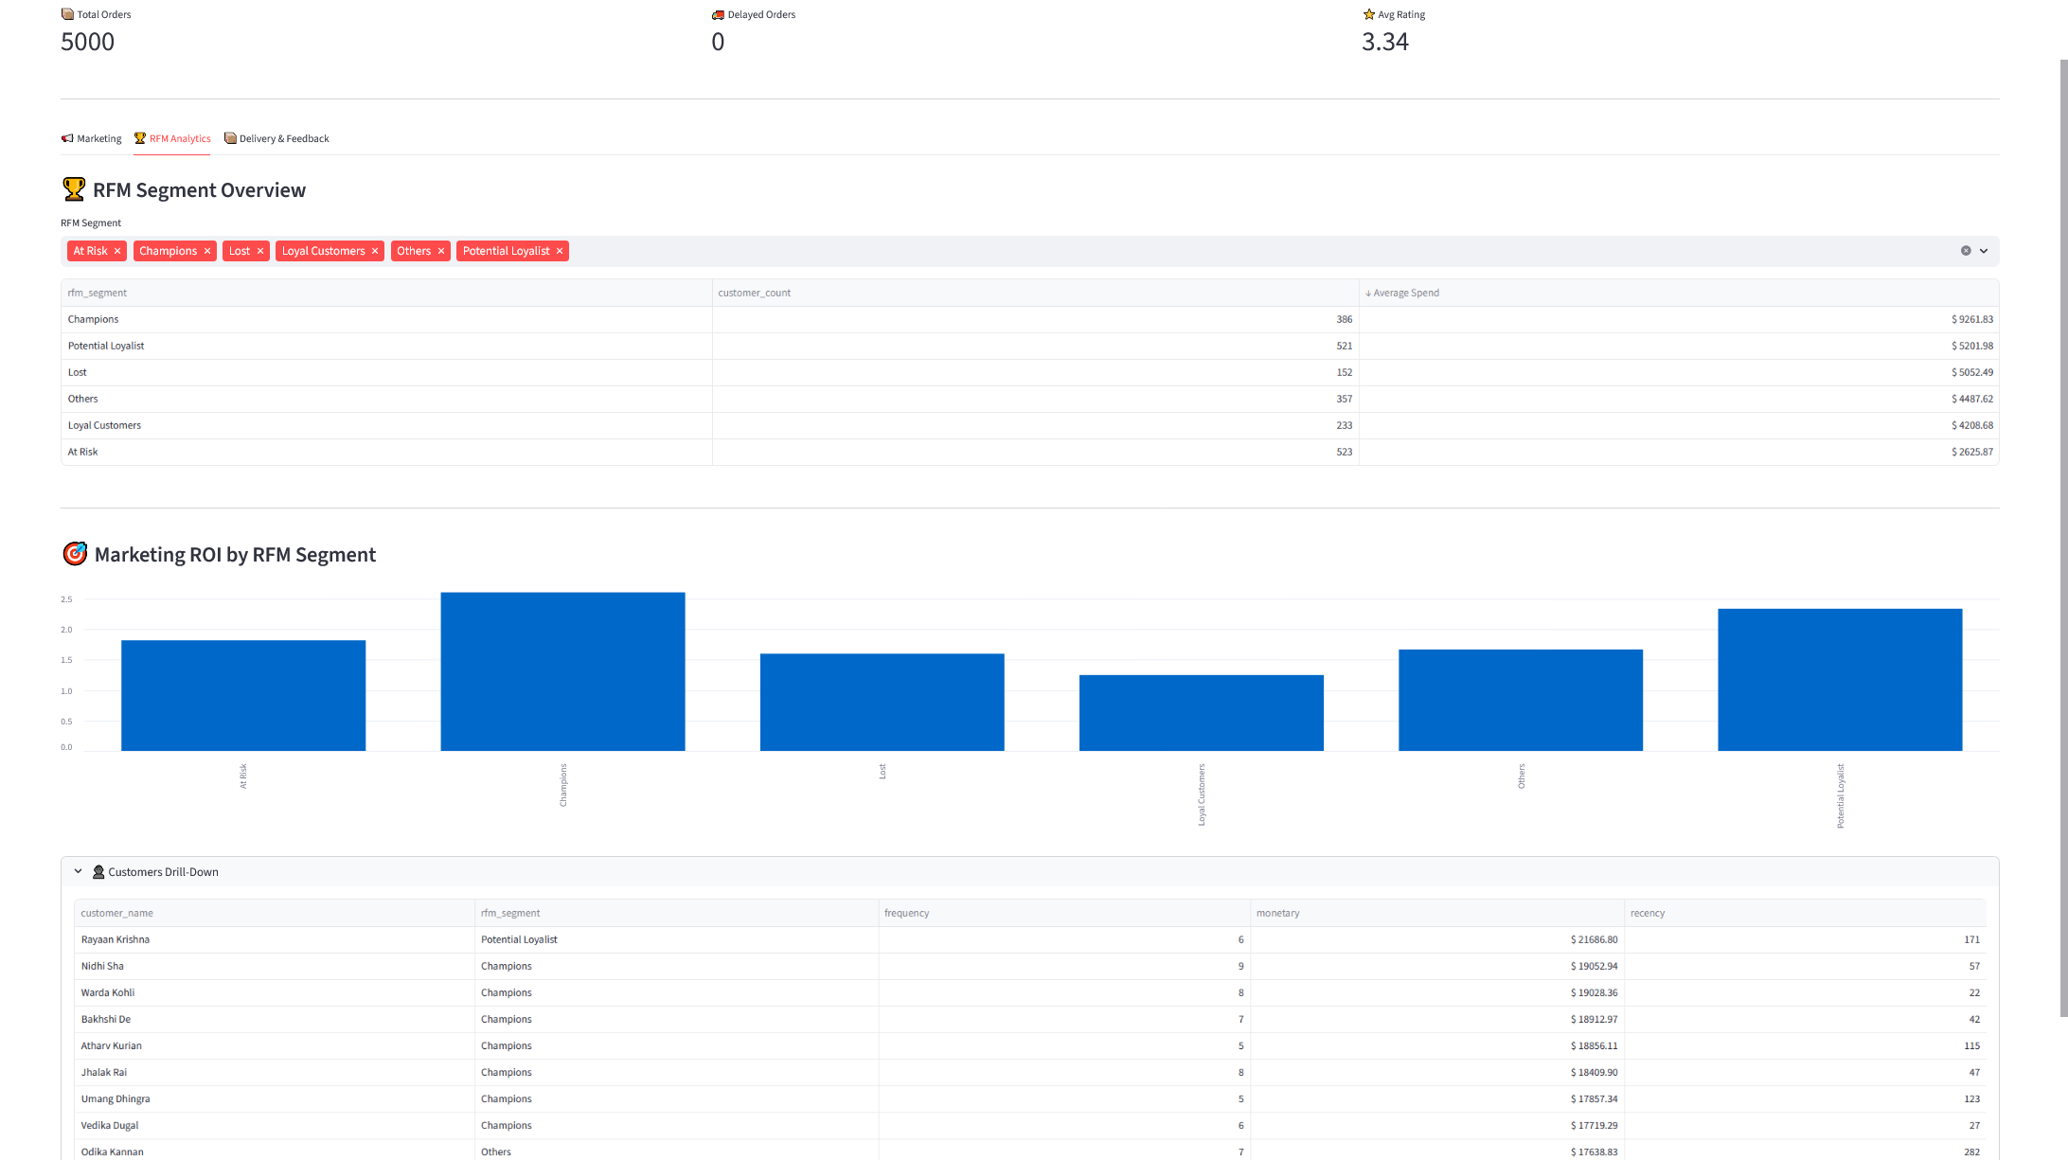Sort table by customer_count column
Screen dimensions: 2068x1160
[x=754, y=293]
